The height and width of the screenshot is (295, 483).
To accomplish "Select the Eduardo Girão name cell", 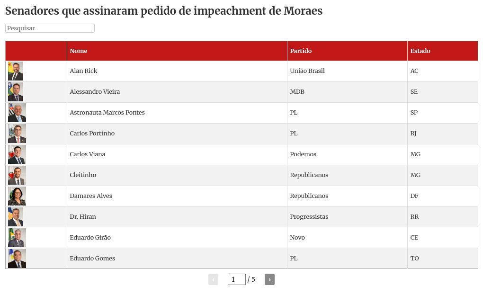I will [x=90, y=238].
